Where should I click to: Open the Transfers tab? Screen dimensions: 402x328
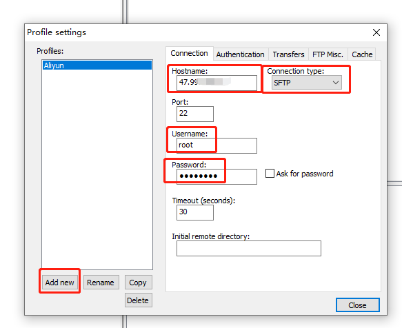point(288,54)
